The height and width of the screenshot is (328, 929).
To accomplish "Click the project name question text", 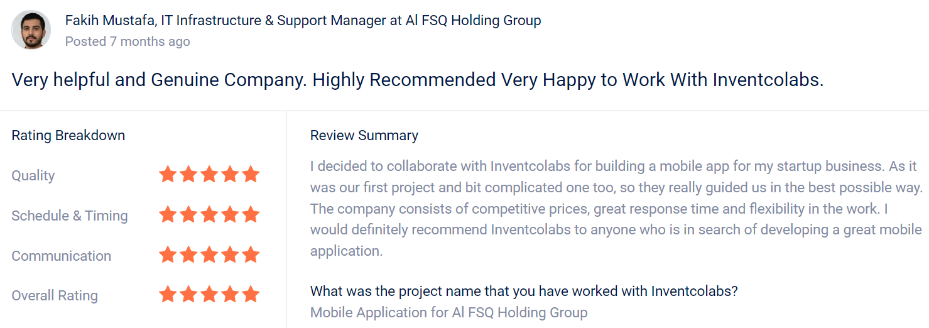I will (524, 292).
